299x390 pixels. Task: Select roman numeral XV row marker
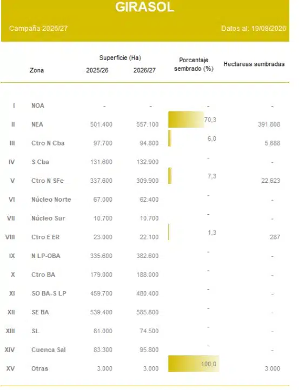tap(10, 368)
